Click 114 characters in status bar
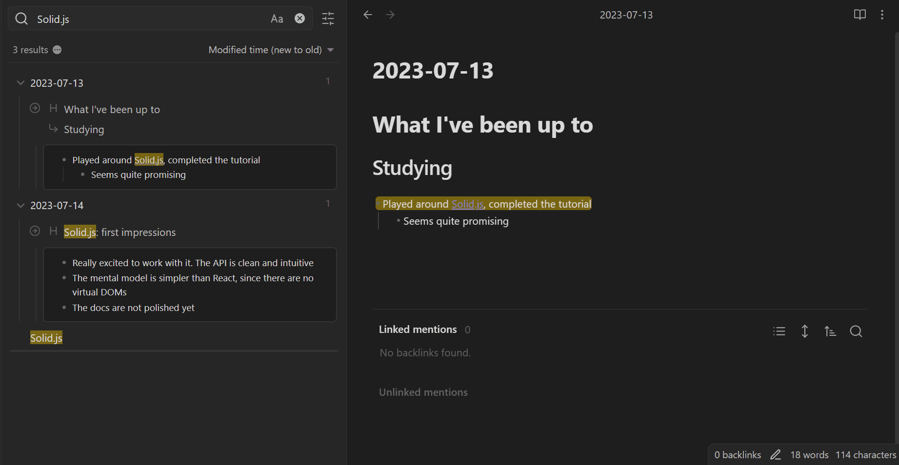 click(x=866, y=455)
